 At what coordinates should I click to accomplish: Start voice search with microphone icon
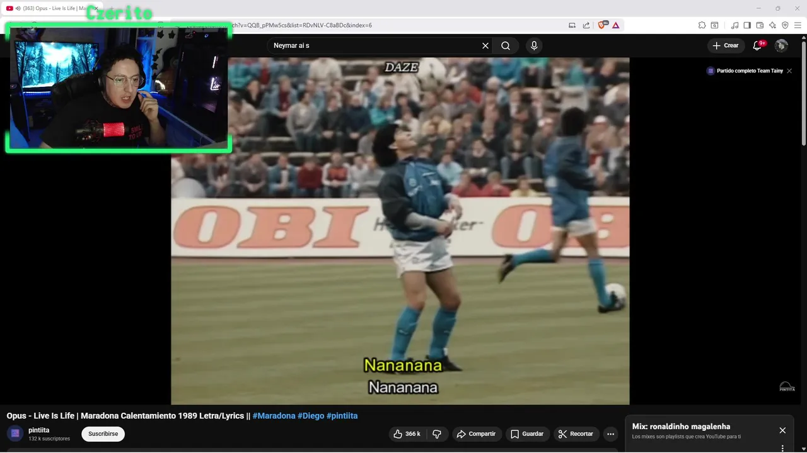pyautogui.click(x=534, y=46)
